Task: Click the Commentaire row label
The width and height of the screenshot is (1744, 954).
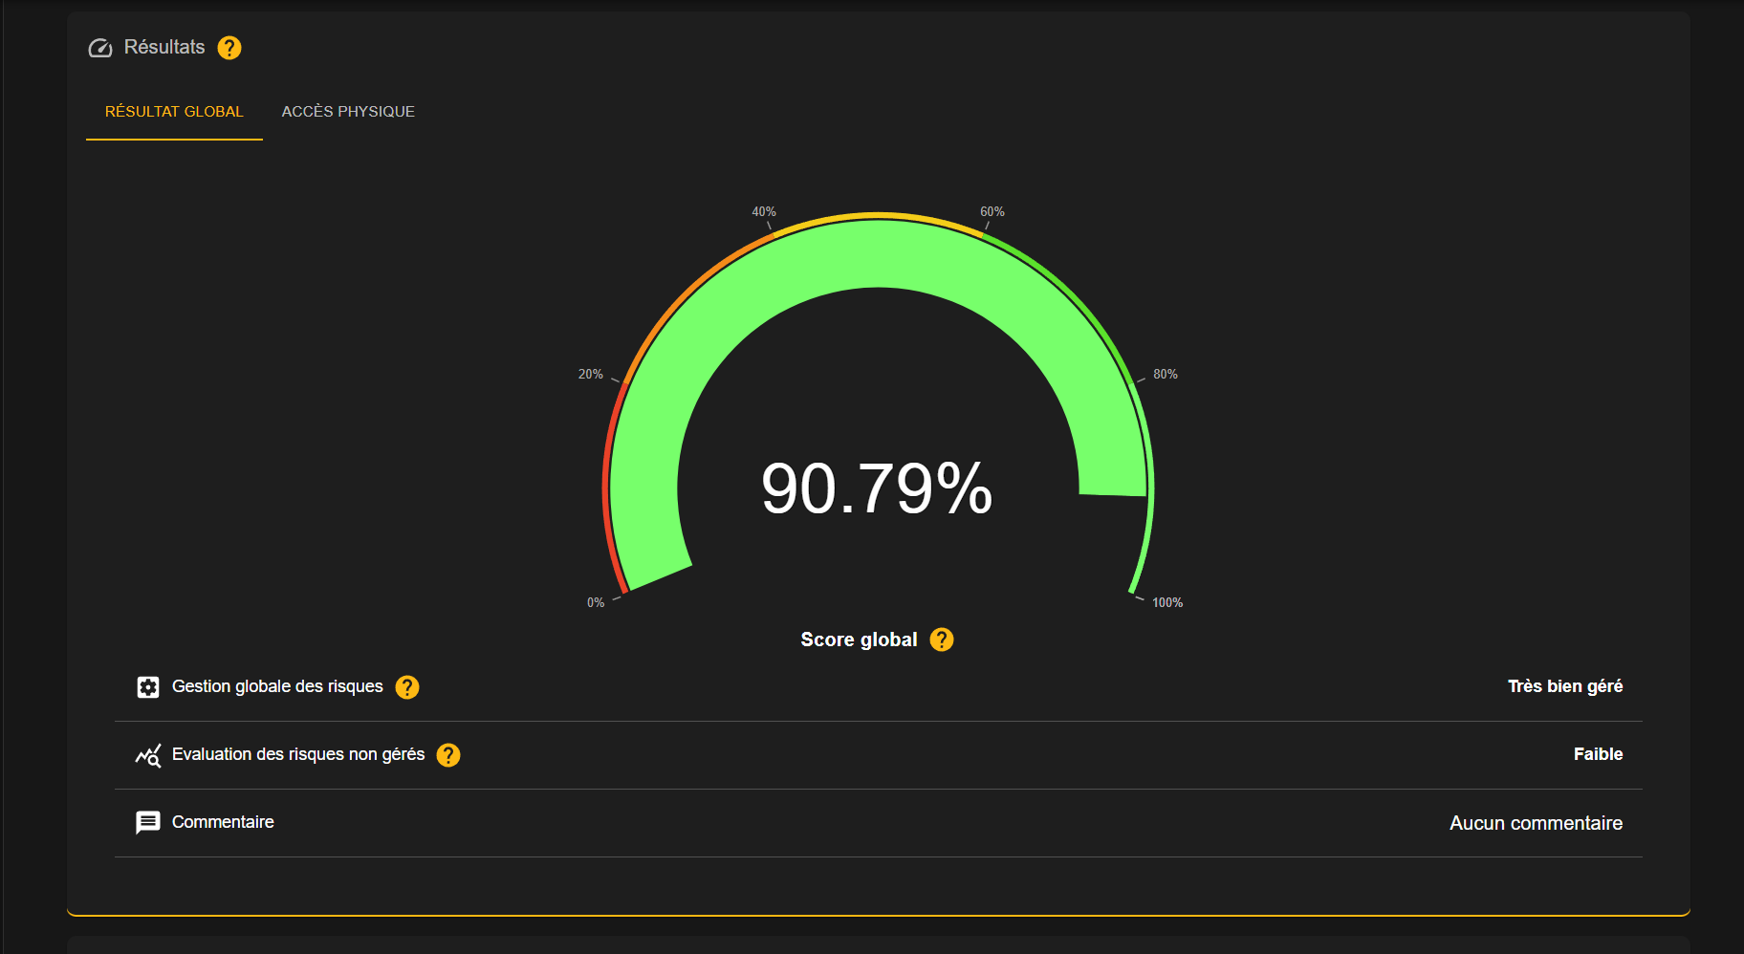Action: 223,822
